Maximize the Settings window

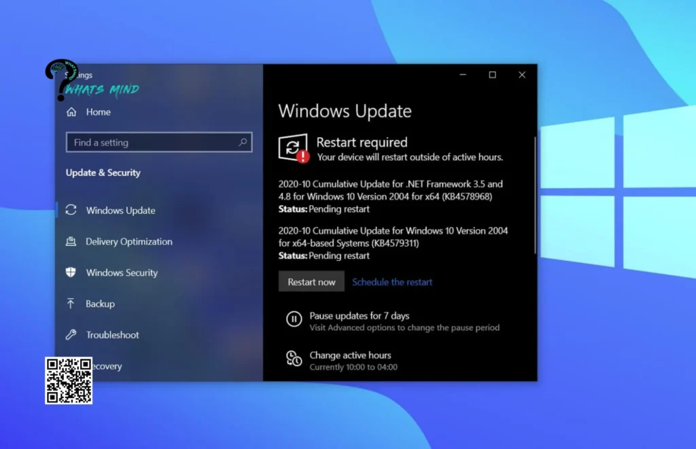[x=492, y=75]
